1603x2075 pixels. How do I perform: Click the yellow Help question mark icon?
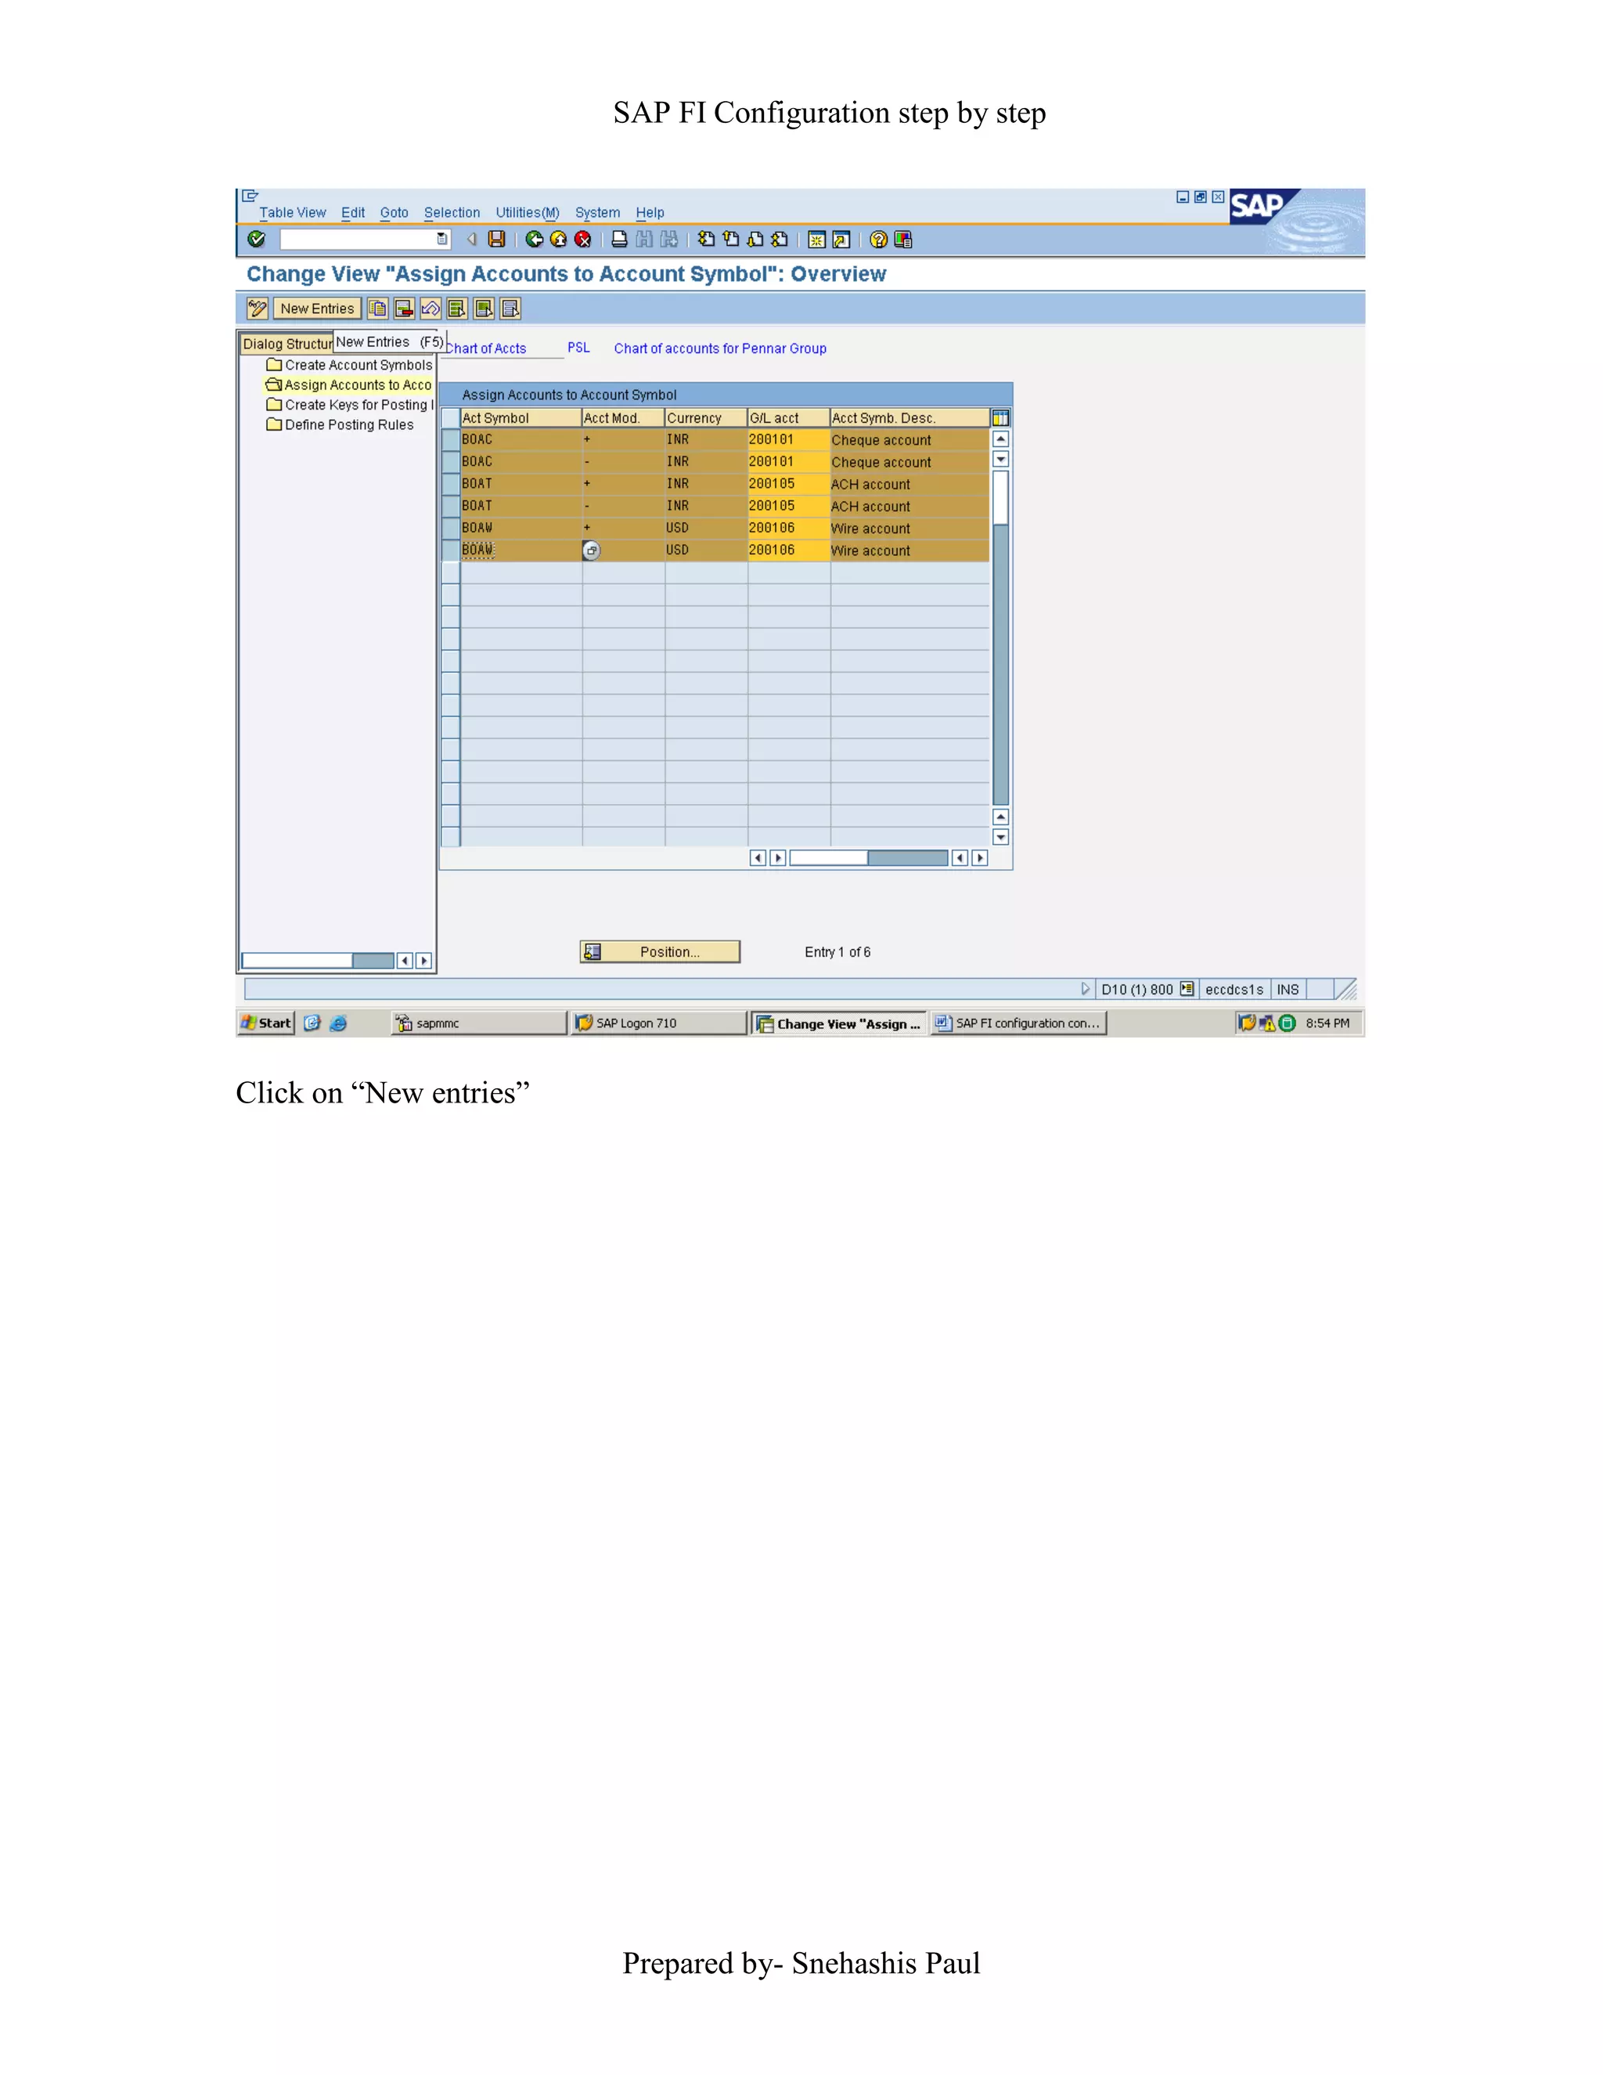point(878,240)
